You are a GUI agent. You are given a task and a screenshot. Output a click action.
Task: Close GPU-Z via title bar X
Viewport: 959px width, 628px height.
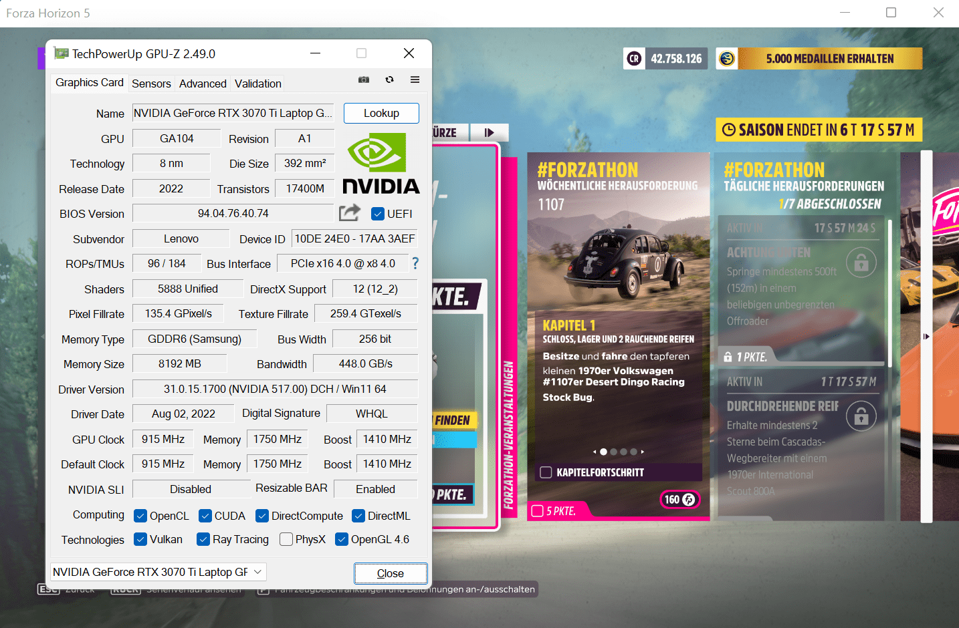tap(409, 53)
